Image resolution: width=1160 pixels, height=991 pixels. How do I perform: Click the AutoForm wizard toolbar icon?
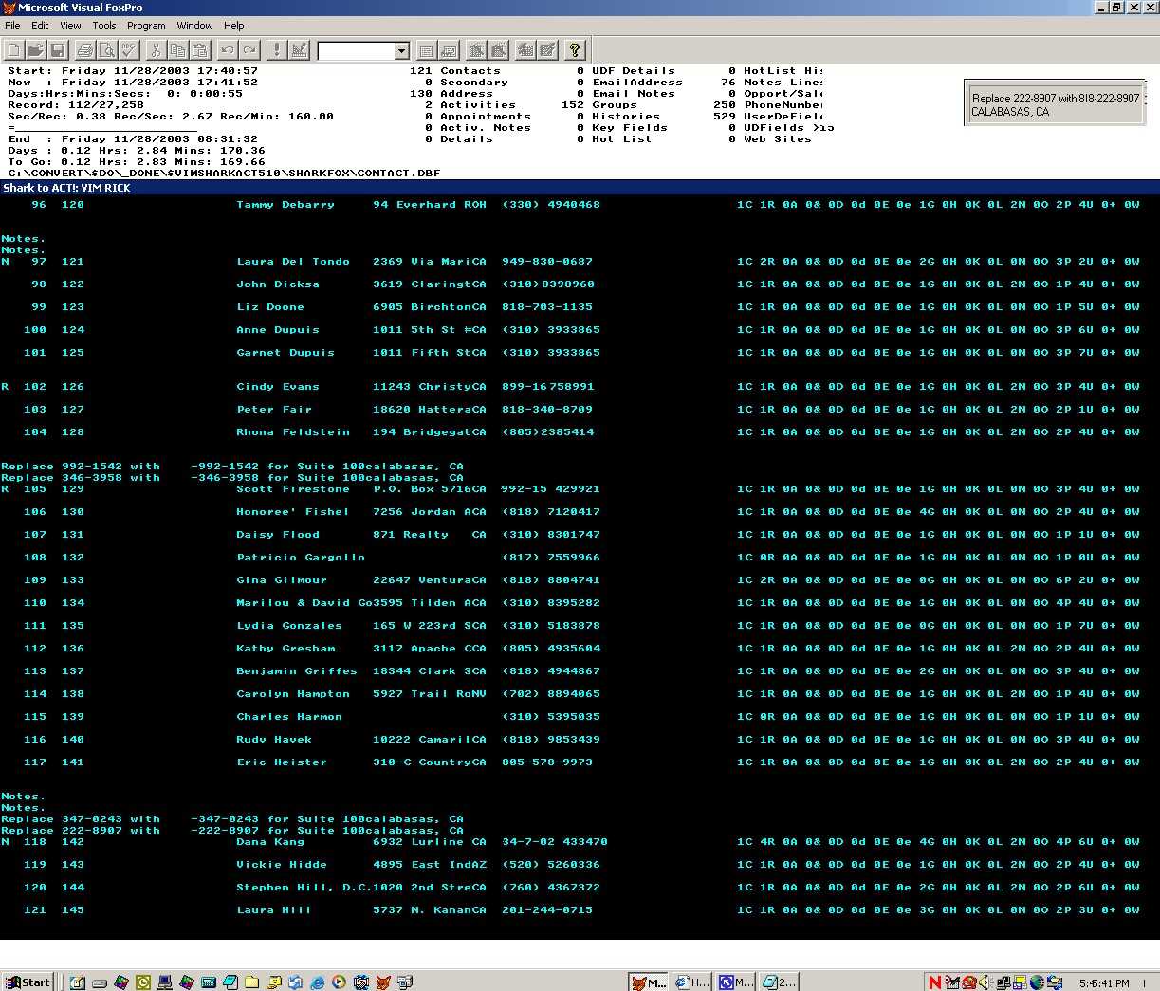[x=525, y=50]
